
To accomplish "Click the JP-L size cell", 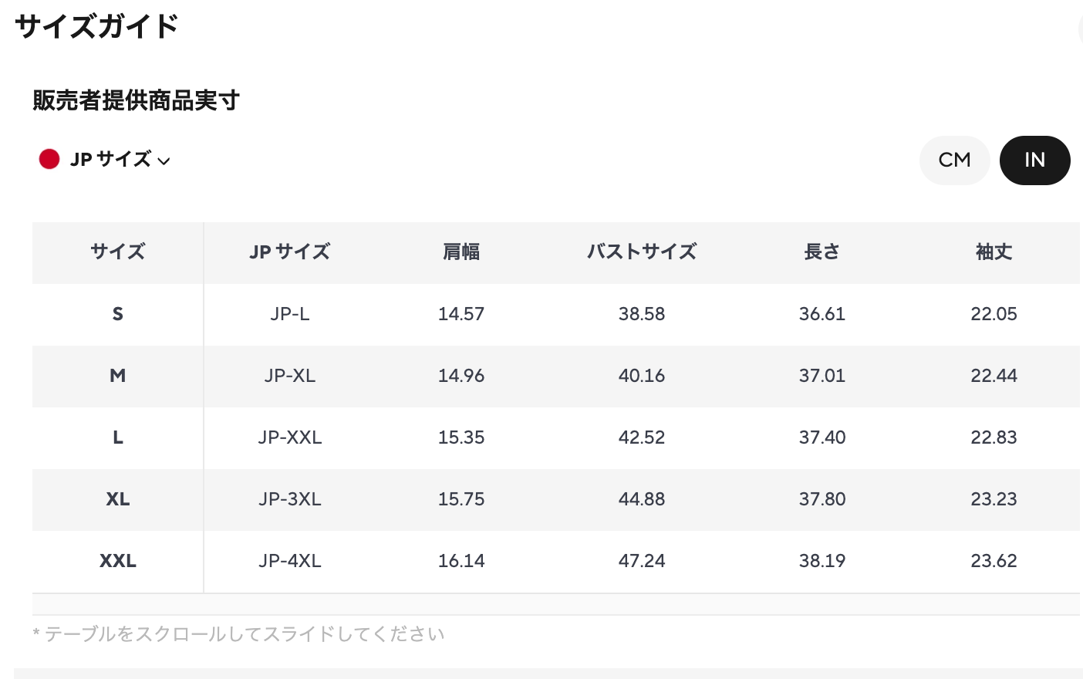I will click(x=289, y=314).
